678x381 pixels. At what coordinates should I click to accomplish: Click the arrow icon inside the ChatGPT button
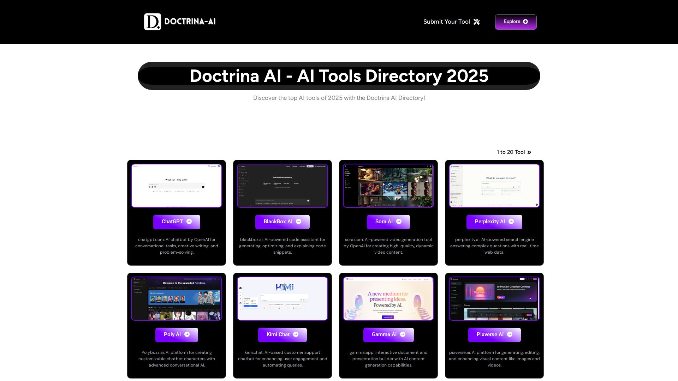pos(189,222)
